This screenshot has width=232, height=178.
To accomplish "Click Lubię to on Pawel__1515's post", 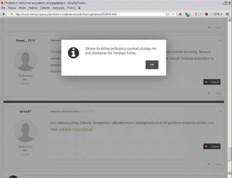I will pyautogui.click(x=212, y=82).
